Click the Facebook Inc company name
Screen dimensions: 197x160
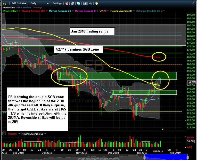pos(9,7)
